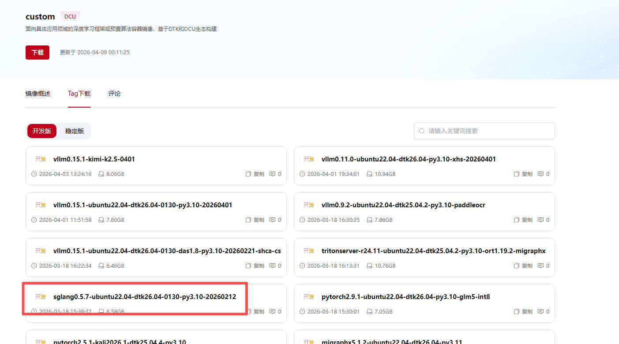
Task: Open the 镜像概述 tab
Action: [38, 93]
